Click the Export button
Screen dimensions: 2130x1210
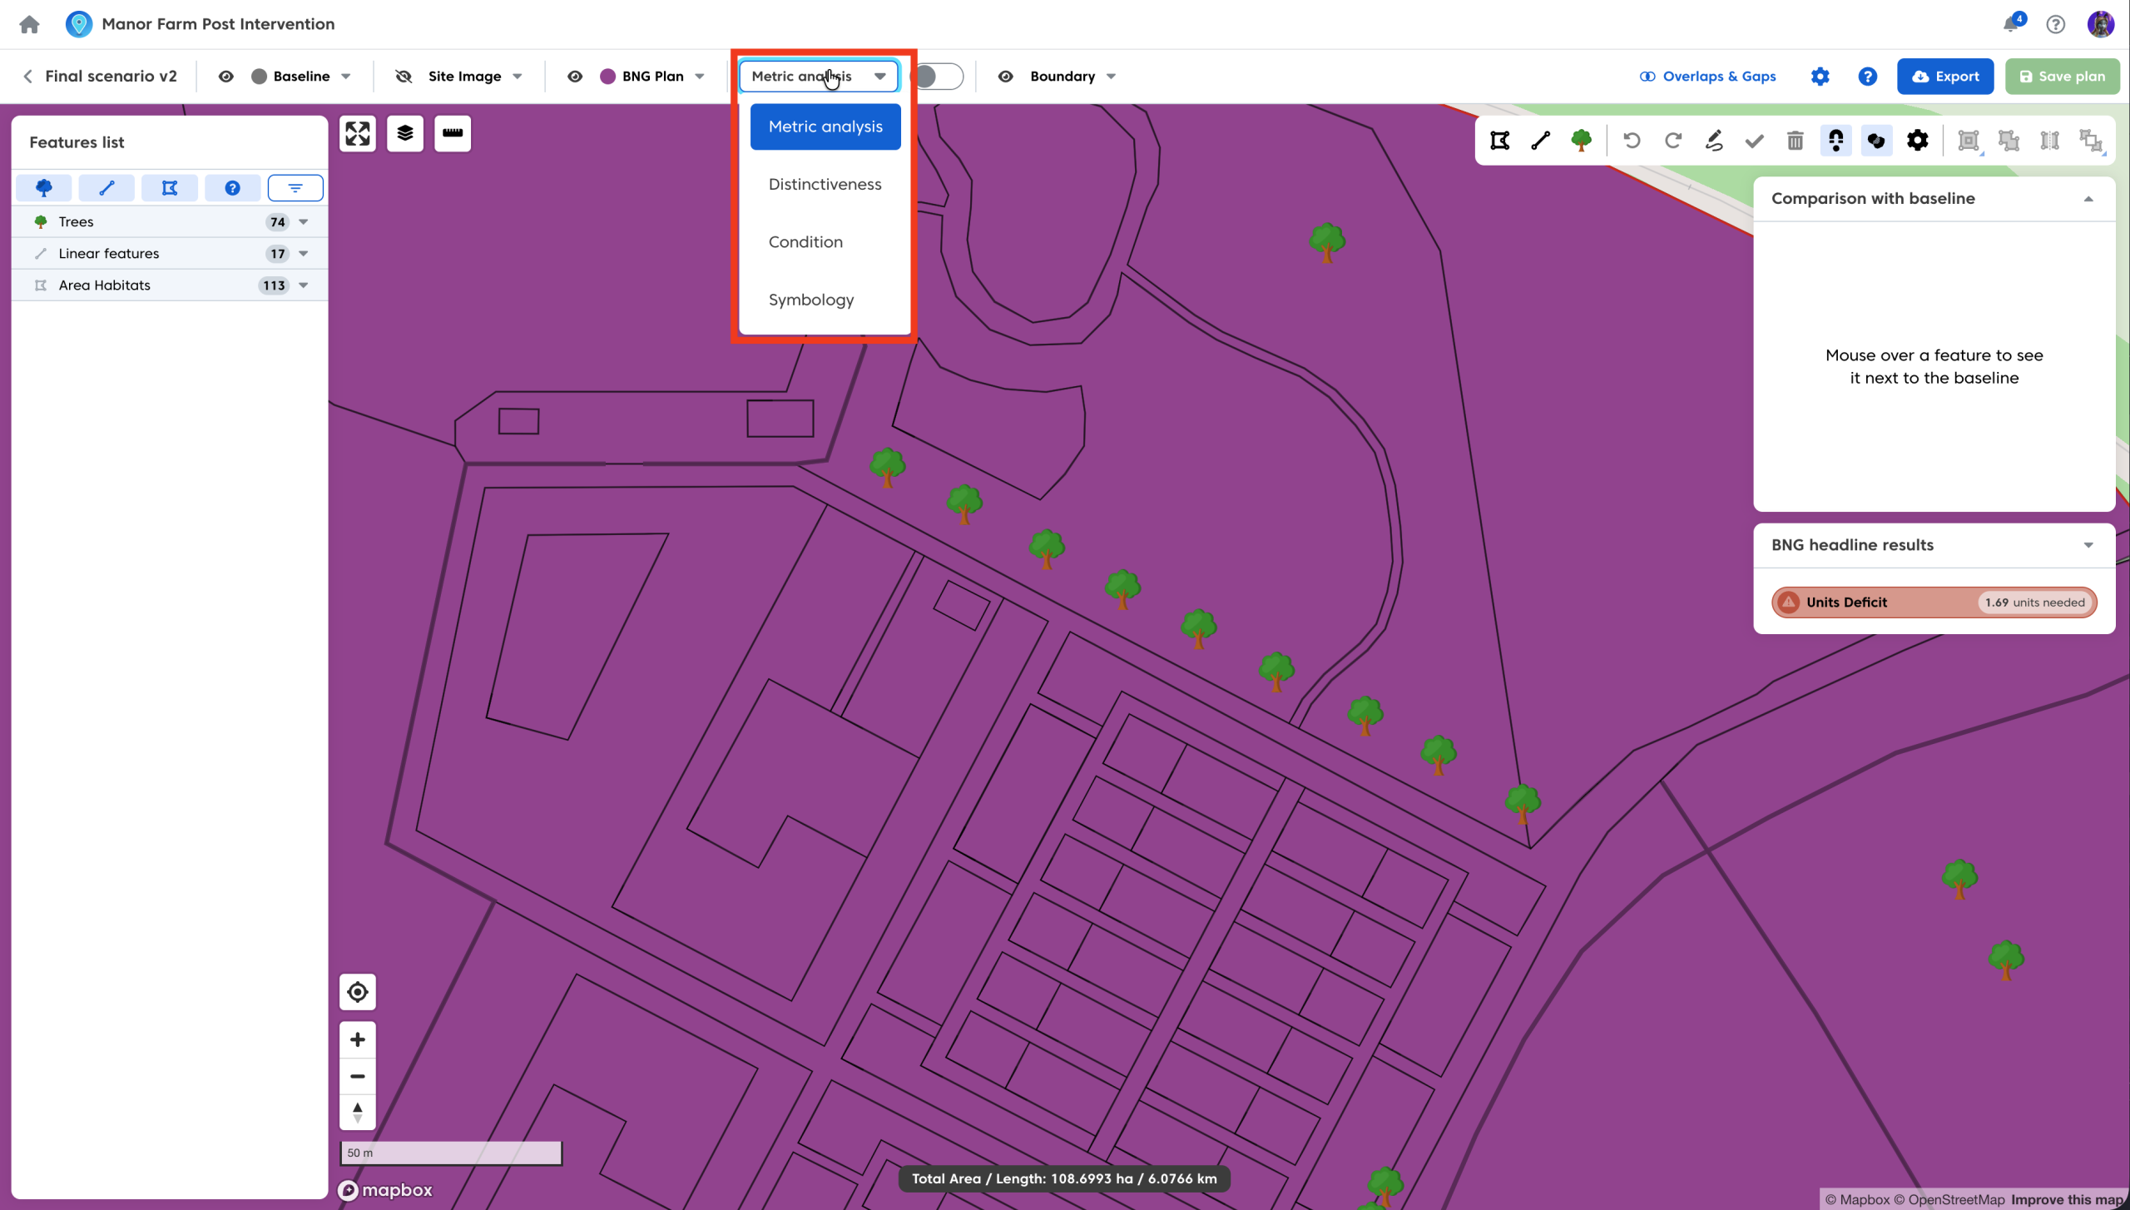tap(1944, 77)
